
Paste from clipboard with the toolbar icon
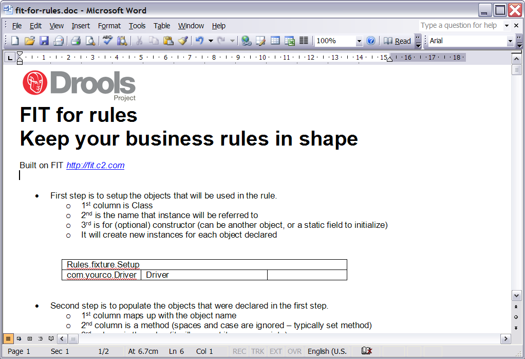[168, 41]
